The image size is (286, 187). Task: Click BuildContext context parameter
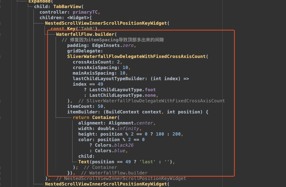click(133, 112)
